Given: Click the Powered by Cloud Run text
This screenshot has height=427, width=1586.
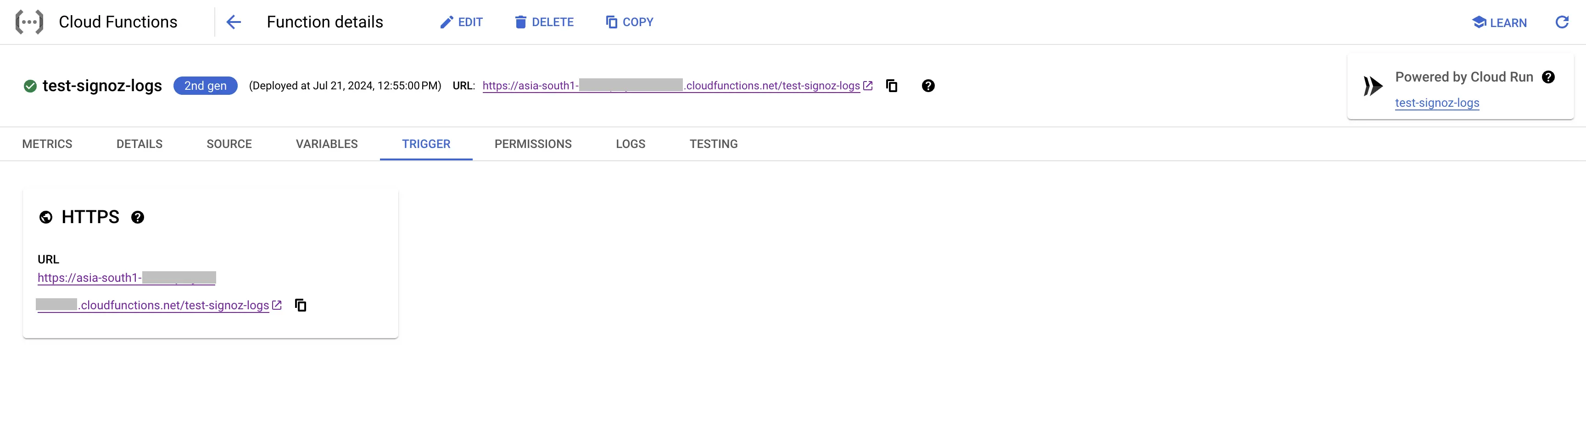Looking at the screenshot, I should [x=1464, y=77].
